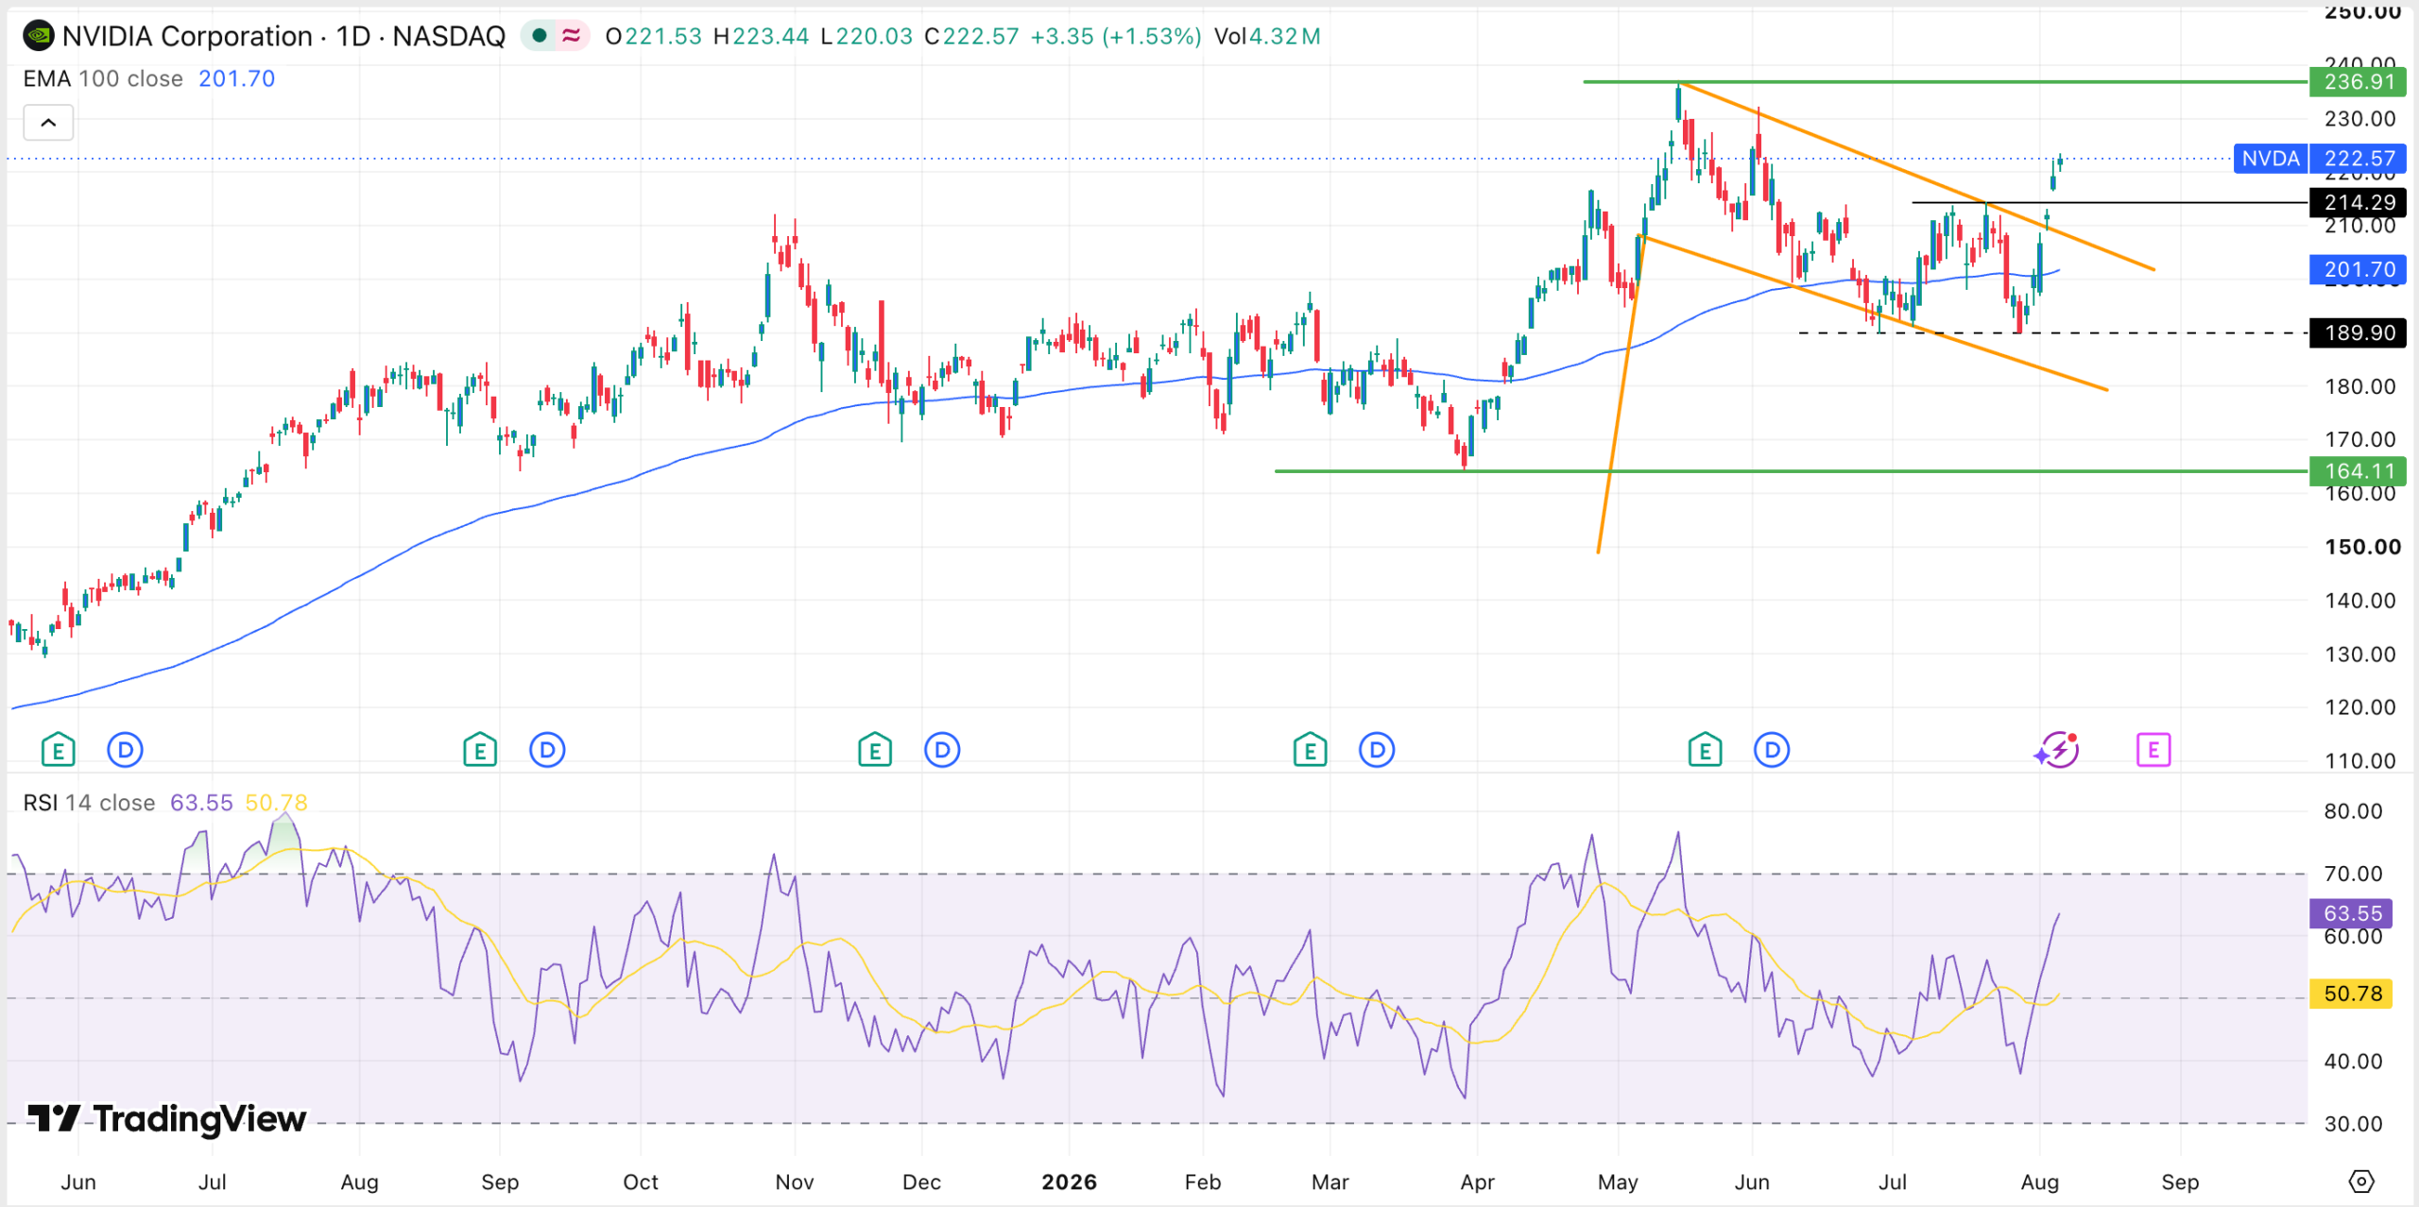Click the 170.00 level on the price axis
The image size is (2419, 1207).
pos(2359,439)
